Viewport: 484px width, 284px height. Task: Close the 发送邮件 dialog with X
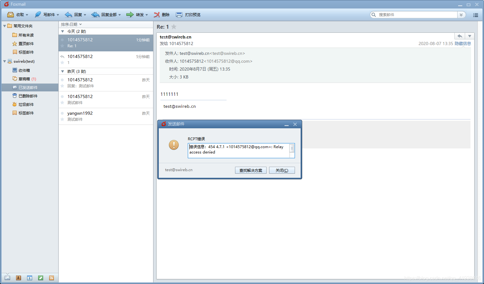pyautogui.click(x=295, y=124)
